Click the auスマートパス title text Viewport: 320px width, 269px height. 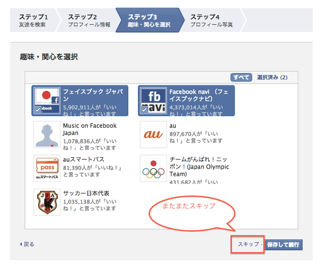[83, 159]
